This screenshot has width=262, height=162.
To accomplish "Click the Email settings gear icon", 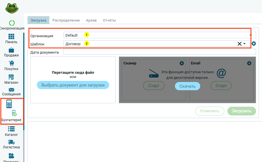I will point(249,63).
